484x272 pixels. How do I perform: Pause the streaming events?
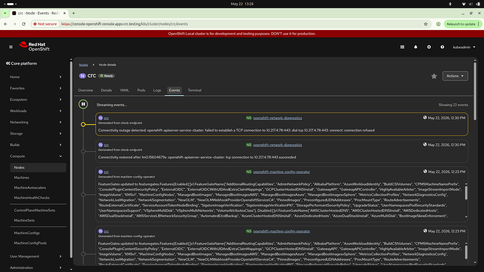[x=83, y=104]
